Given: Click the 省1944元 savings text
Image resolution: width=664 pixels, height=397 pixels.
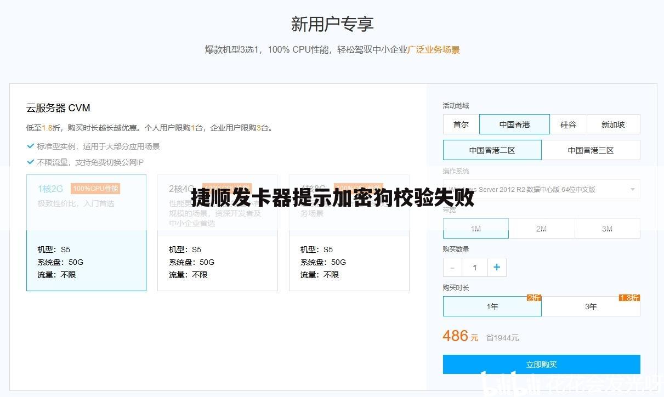Looking at the screenshot, I should (502, 338).
